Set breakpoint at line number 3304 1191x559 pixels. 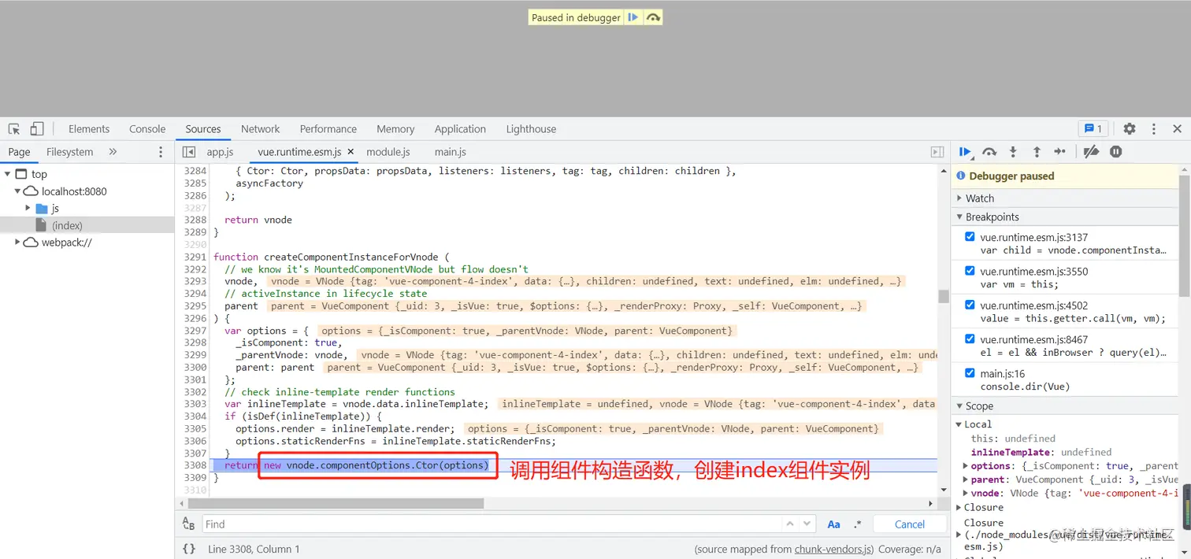(196, 416)
